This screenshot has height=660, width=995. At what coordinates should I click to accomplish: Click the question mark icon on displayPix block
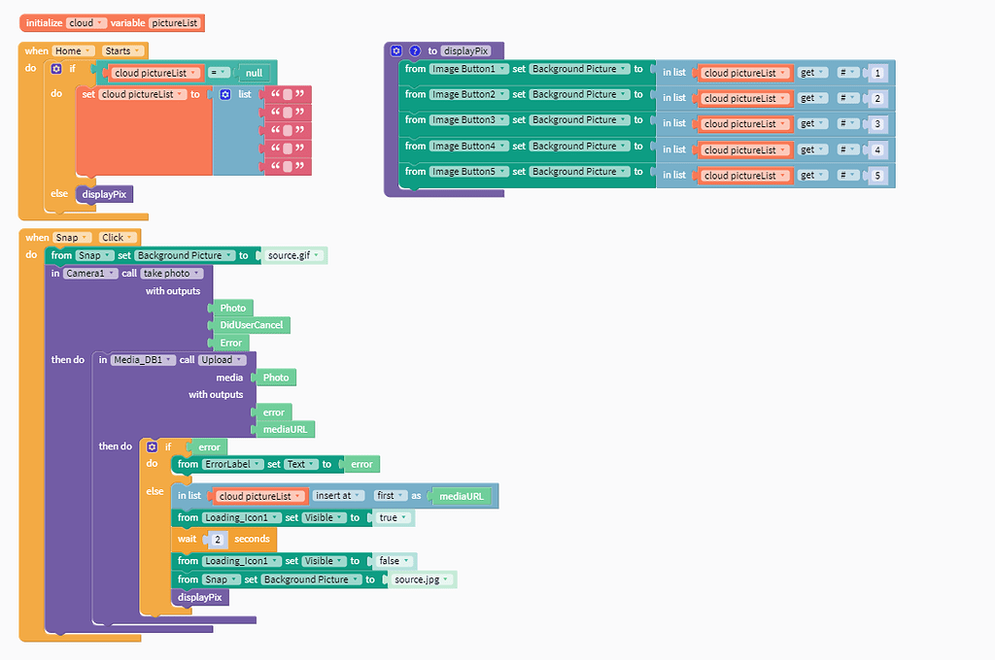coord(415,50)
